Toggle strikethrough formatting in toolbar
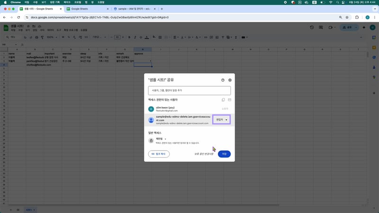This screenshot has height=213, width=379. click(x=141, y=37)
